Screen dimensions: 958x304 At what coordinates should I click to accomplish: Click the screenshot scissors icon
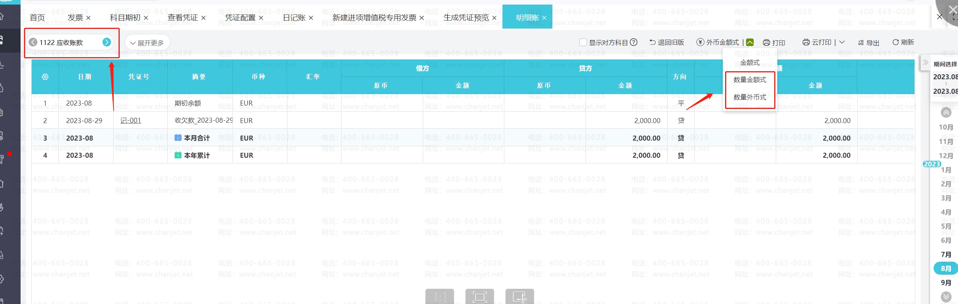[x=520, y=297]
